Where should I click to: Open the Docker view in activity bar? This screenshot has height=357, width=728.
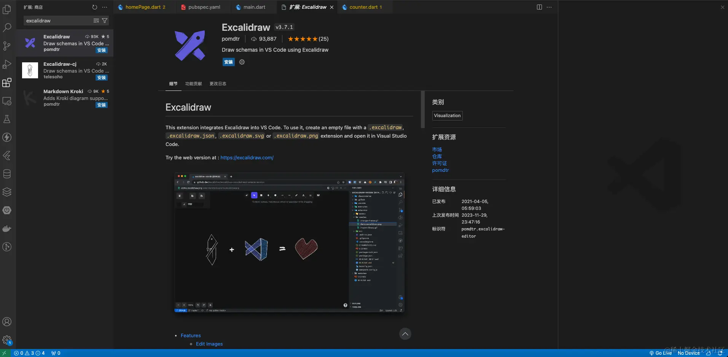7,228
